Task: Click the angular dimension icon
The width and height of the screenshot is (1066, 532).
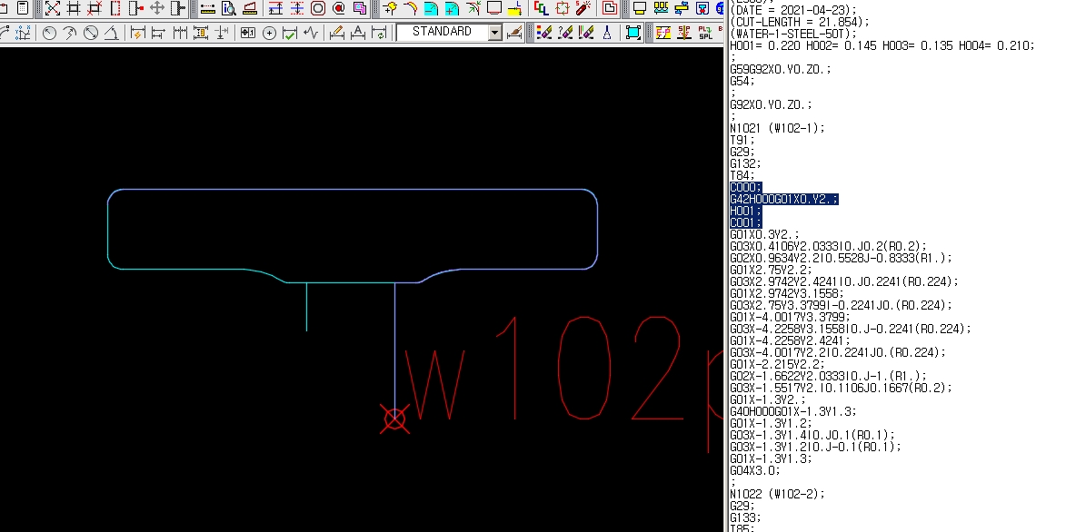Action: pos(112,33)
